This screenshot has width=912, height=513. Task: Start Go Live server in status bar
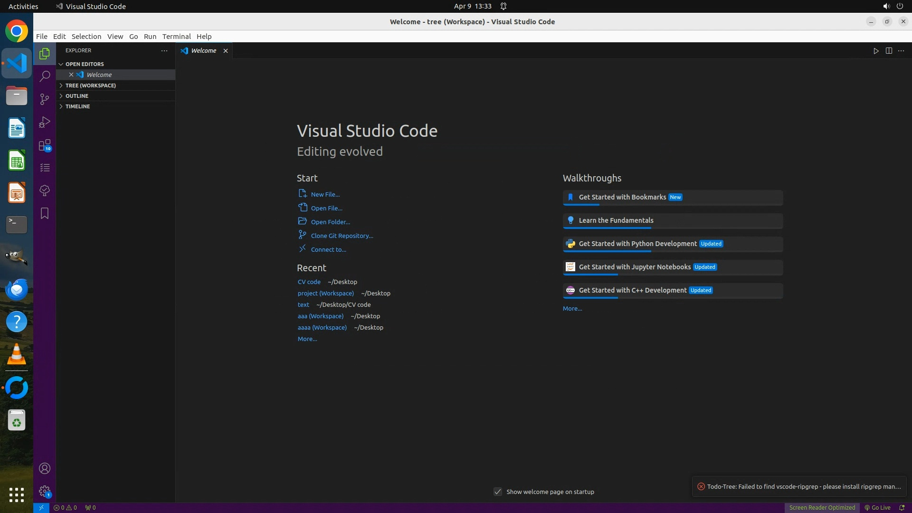click(x=877, y=507)
